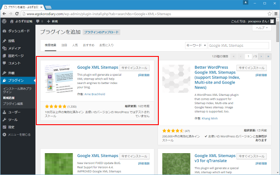Switch to the 検索結果 tab
This screenshot has width=280, height=175.
51,45
